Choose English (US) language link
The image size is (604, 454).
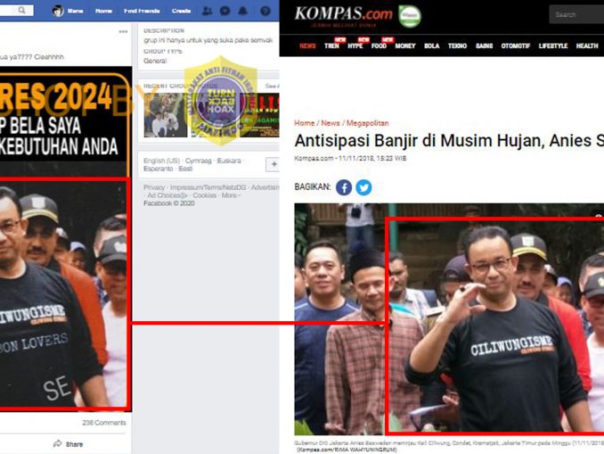click(x=162, y=161)
